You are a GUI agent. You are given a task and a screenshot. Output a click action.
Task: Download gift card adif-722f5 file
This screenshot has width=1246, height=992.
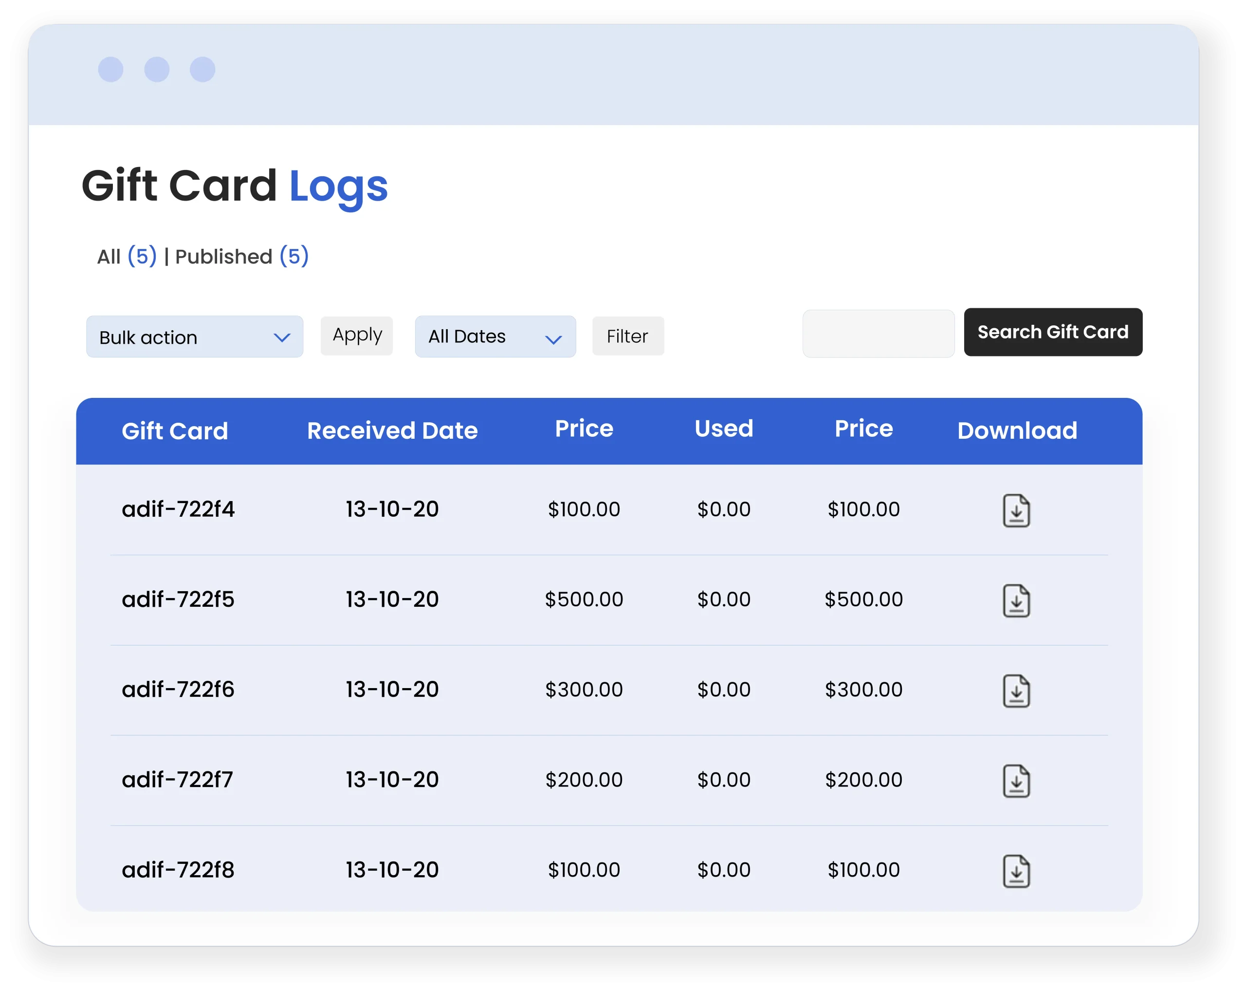(x=1016, y=600)
